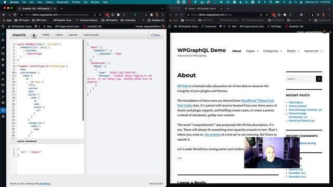The width and height of the screenshot is (333, 187).
Task: Expand the Categories menu dropdown on demo site
Action: [281, 51]
